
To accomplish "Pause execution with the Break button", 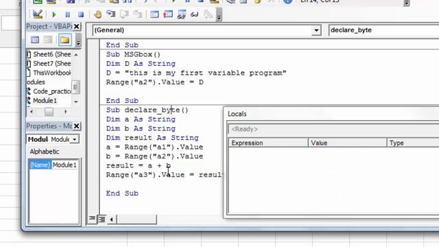I will tap(67, 14).
